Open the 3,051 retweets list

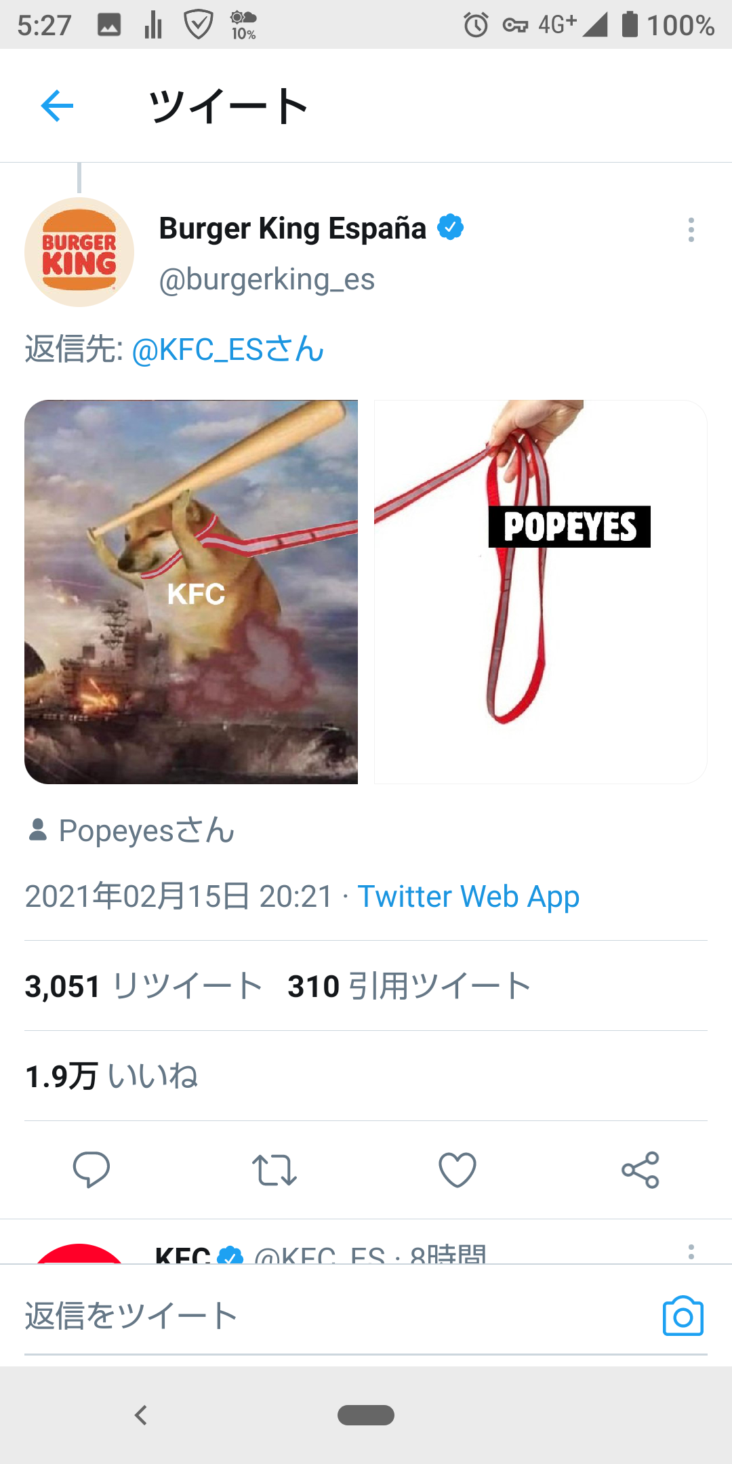coord(144,985)
